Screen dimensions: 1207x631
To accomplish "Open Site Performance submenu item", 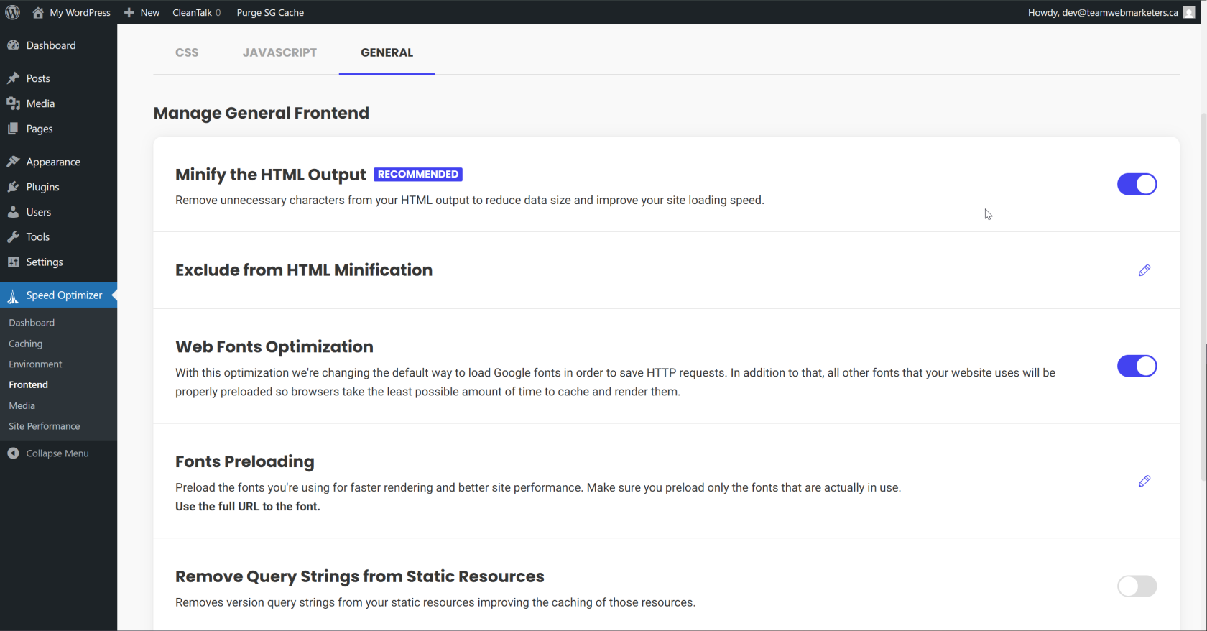I will click(x=45, y=426).
